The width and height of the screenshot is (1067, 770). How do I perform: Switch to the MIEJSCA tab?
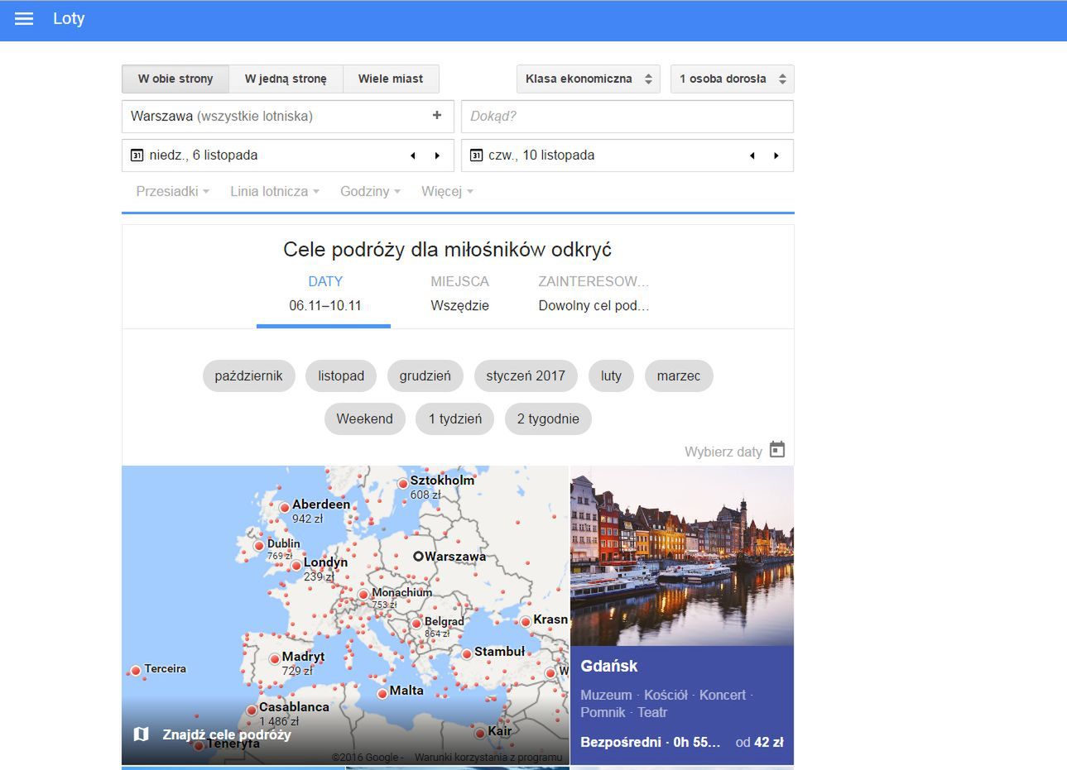[x=459, y=293]
